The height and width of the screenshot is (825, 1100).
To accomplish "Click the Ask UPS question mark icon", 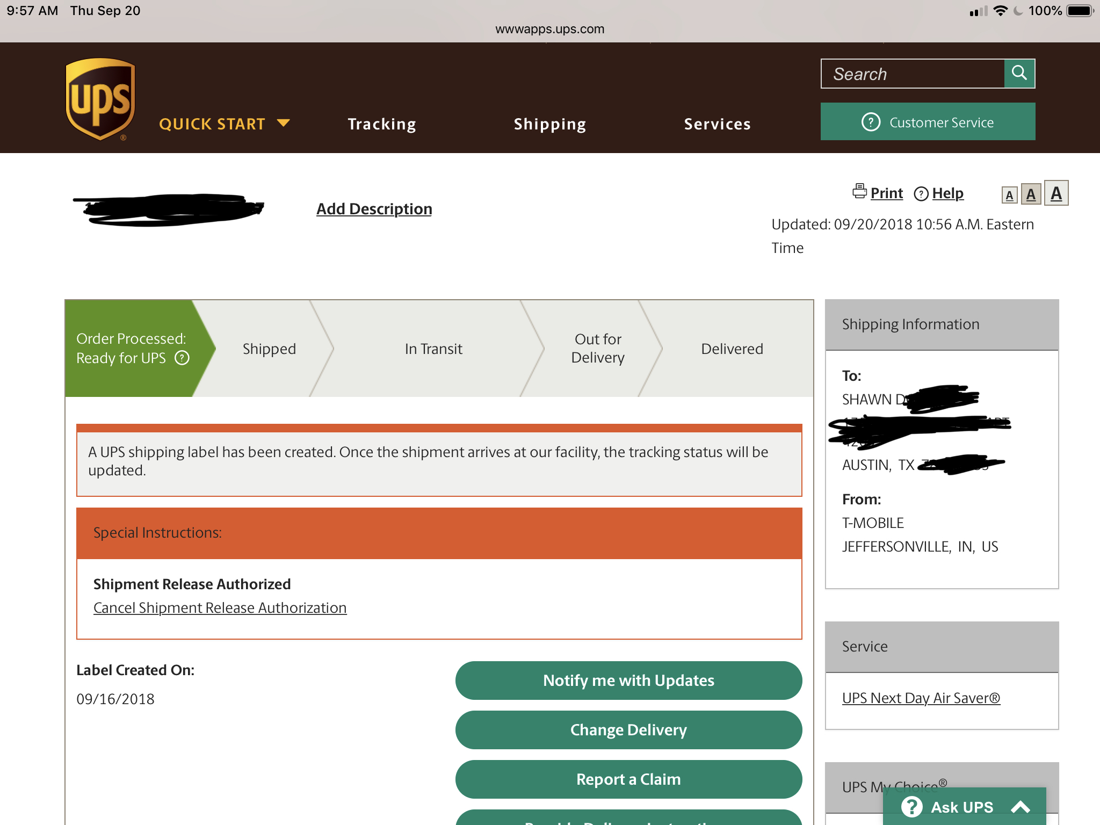I will pyautogui.click(x=912, y=807).
